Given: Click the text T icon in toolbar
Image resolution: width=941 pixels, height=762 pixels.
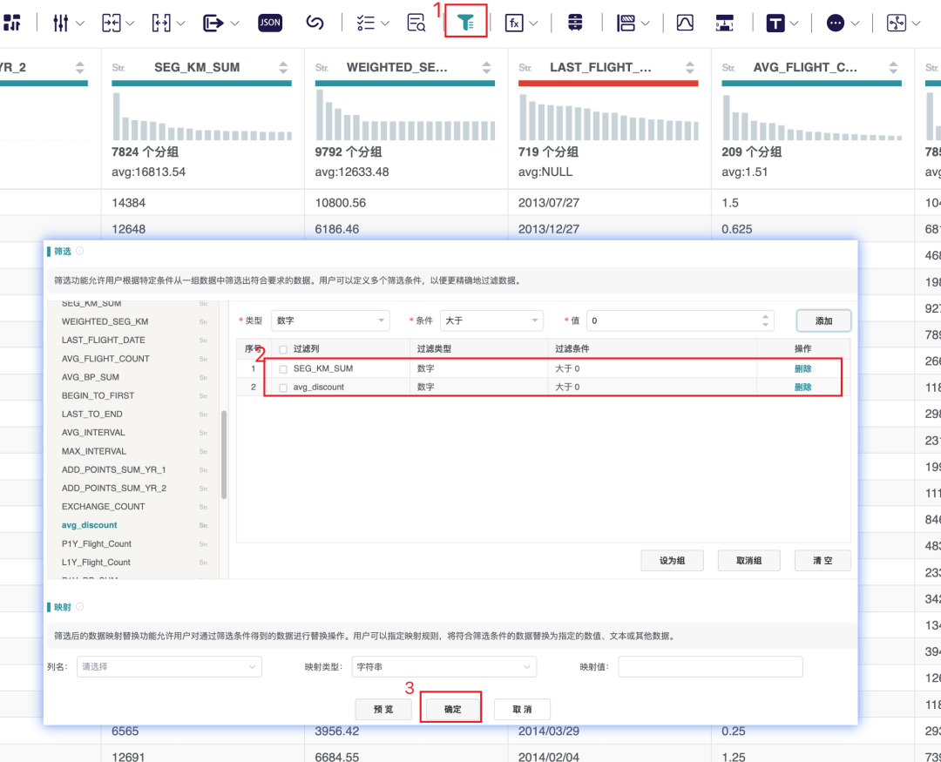Looking at the screenshot, I should click(x=775, y=23).
